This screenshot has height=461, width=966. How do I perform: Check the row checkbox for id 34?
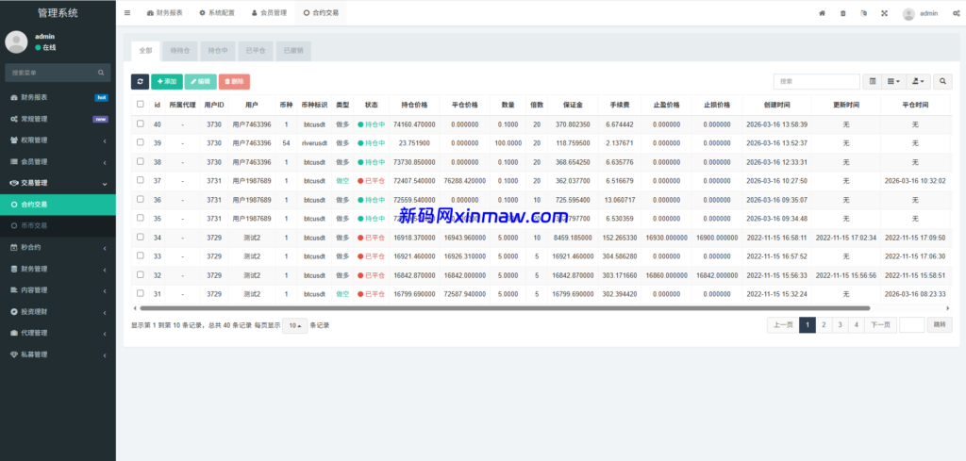coord(141,237)
